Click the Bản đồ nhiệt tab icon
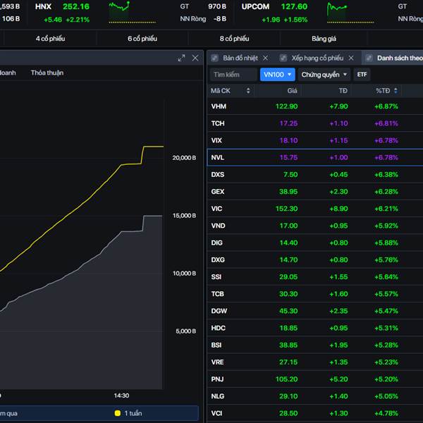The image size is (423, 423). pos(215,58)
